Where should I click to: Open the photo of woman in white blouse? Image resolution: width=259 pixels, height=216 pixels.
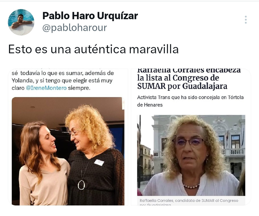coord(191,155)
